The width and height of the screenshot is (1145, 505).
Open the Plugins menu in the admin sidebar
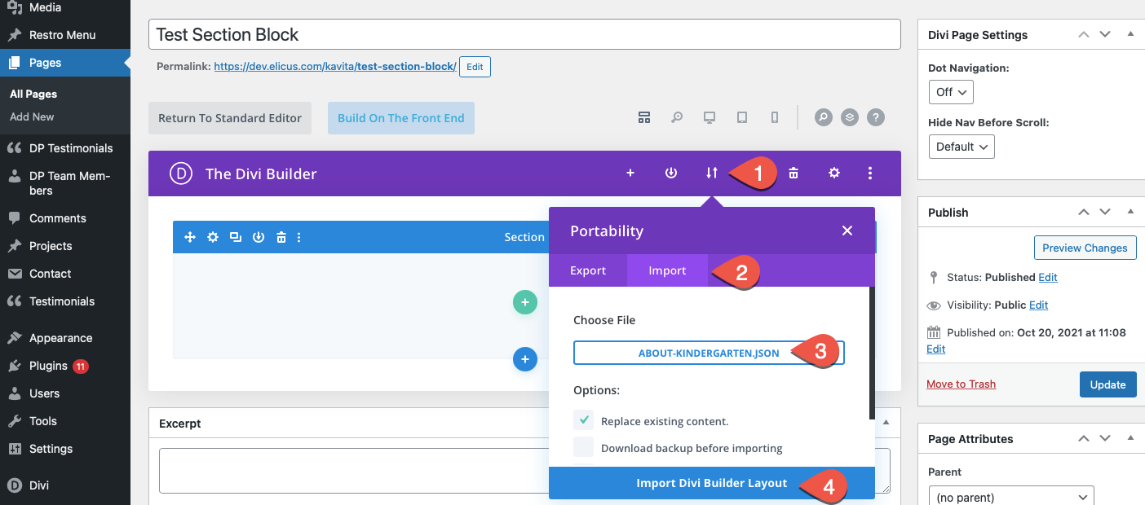point(48,365)
